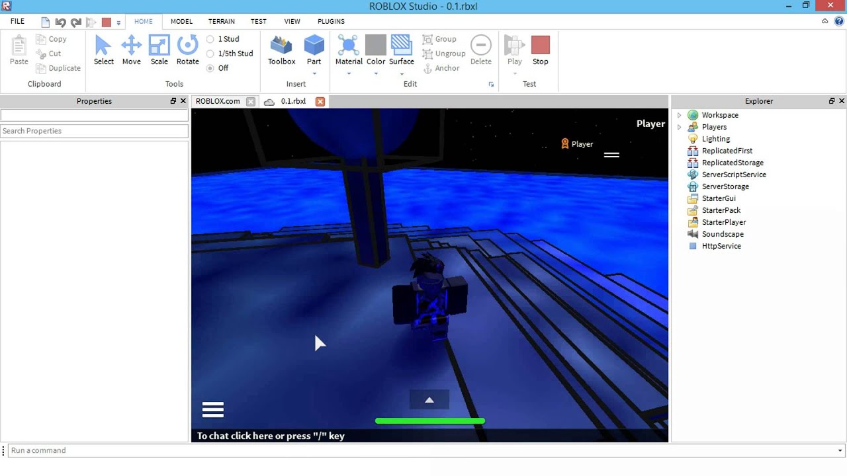Click Cut in Clipboard group

48,54
